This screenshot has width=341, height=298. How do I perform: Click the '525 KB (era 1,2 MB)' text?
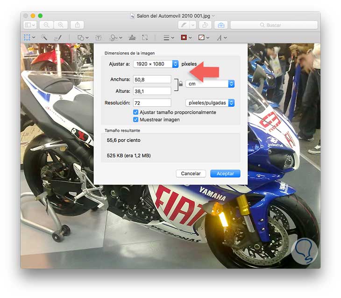pyautogui.click(x=129, y=155)
